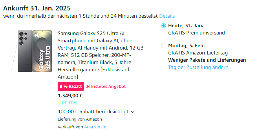Click the Lieferung von Amazon text
This screenshot has height=131, width=258.
coord(80,119)
